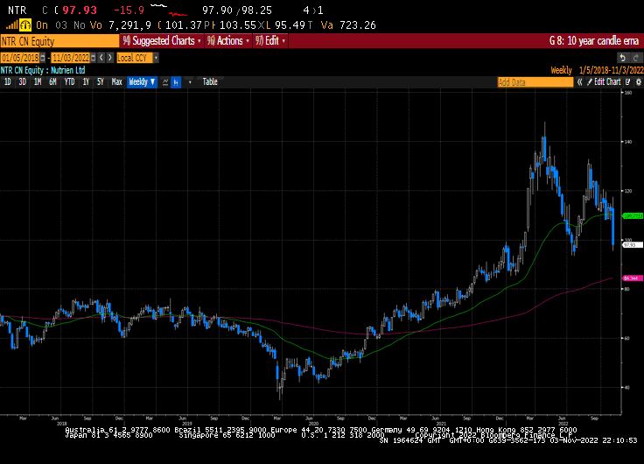Open Local CCY currency dropdown arrow
644x464 pixels.
(x=156, y=58)
